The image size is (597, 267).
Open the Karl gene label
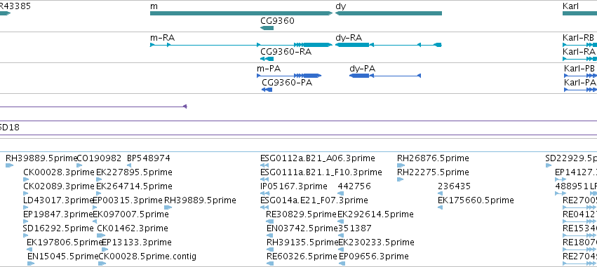point(571,6)
